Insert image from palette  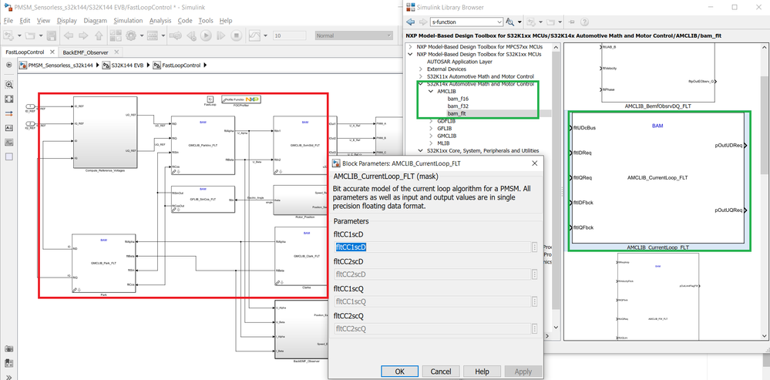[8, 143]
